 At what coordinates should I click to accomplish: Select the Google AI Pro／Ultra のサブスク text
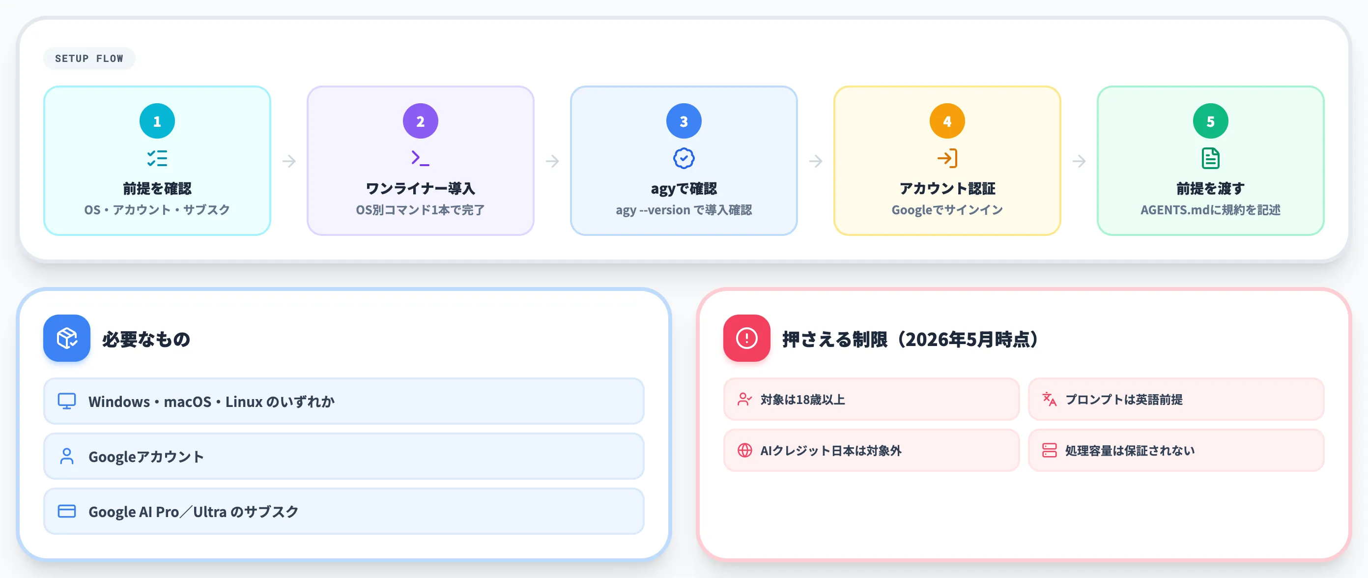click(x=193, y=512)
